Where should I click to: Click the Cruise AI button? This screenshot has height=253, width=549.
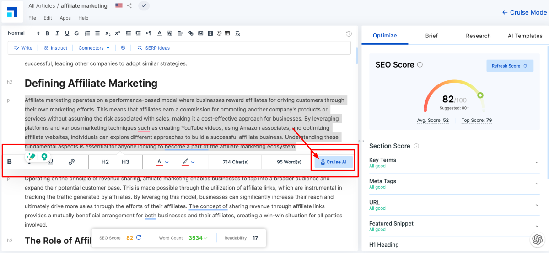[334, 162]
